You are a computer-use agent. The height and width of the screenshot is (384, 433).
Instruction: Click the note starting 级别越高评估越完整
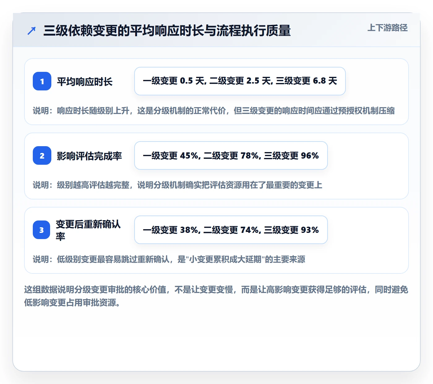coord(178,185)
